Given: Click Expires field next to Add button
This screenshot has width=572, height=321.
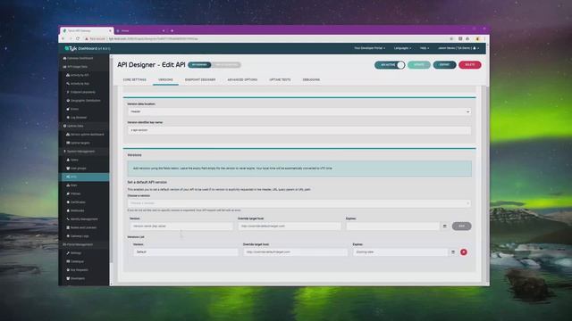Looking at the screenshot, I should point(392,226).
